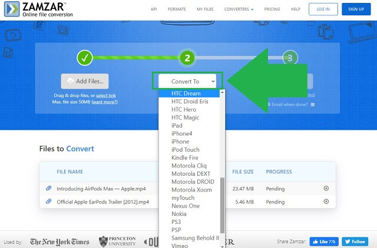Select HTC Droid Eris option
Screen dimensions: 377x248
[189, 102]
